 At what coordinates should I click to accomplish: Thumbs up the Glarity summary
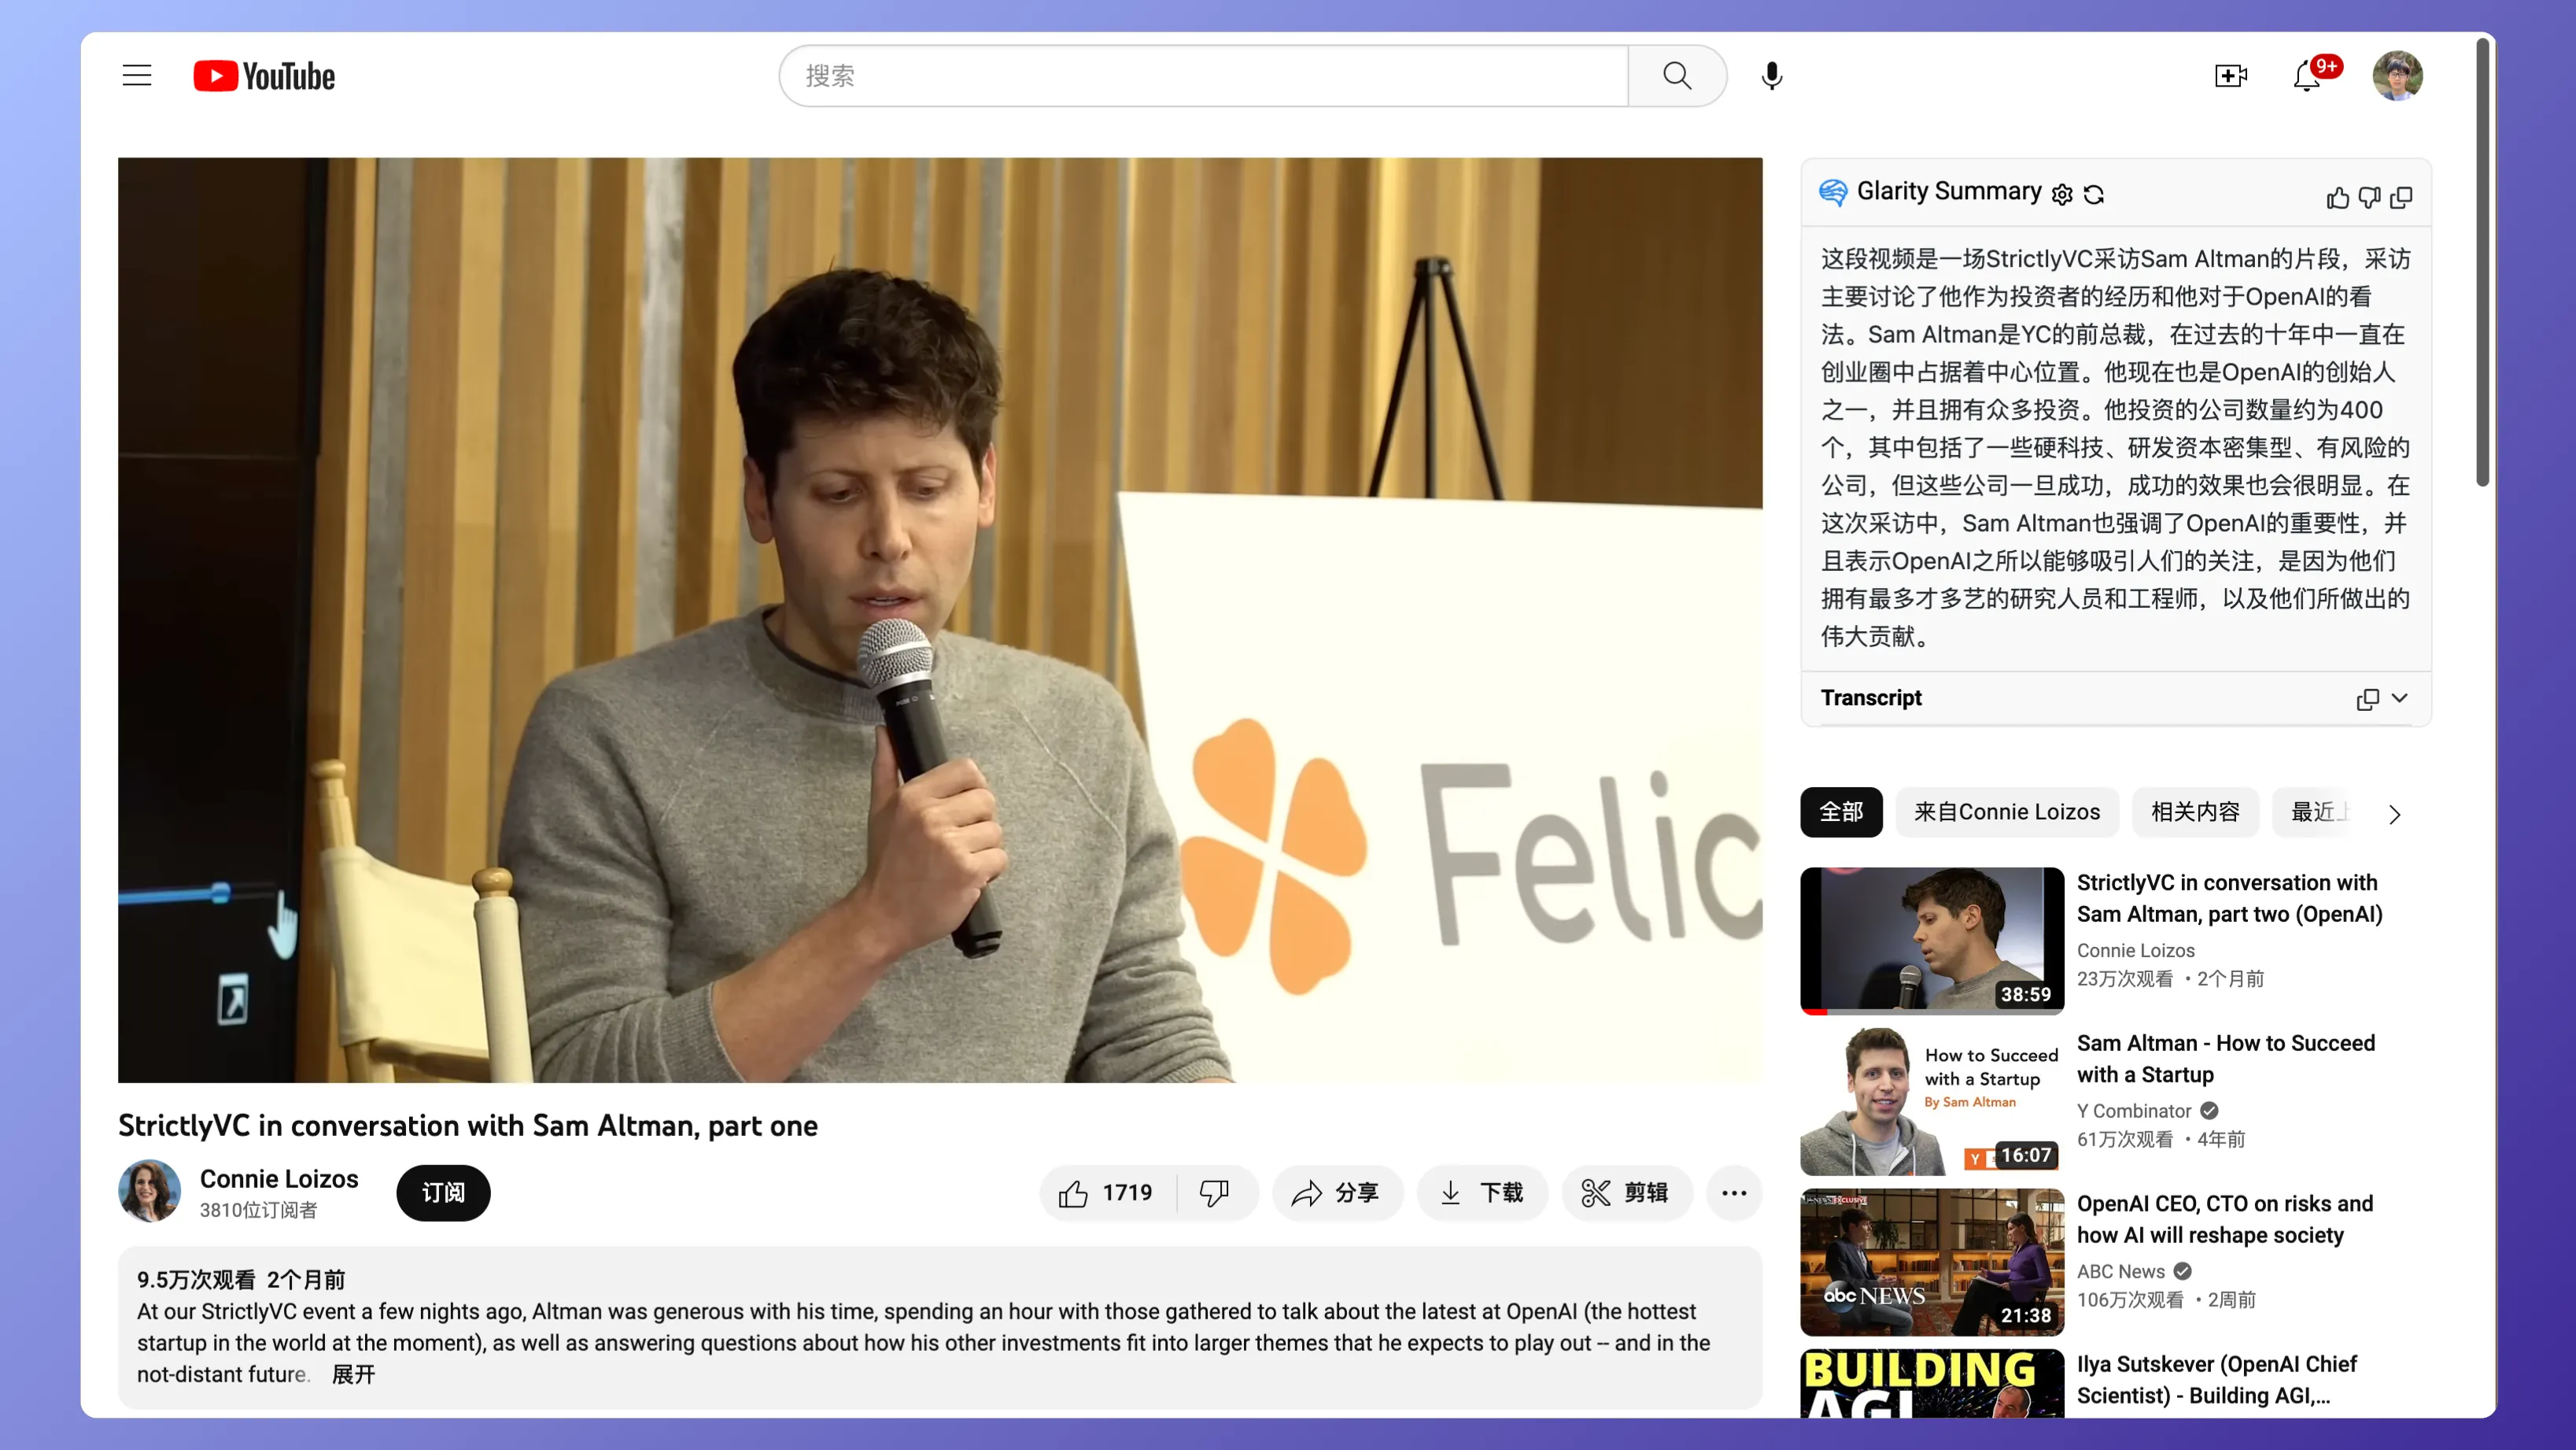(x=2337, y=198)
